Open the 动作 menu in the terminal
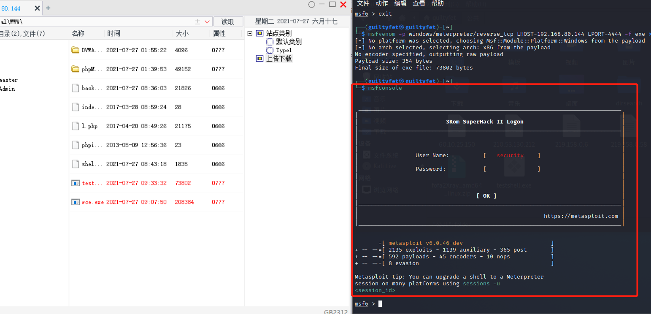This screenshot has height=314, width=651. tap(382, 3)
